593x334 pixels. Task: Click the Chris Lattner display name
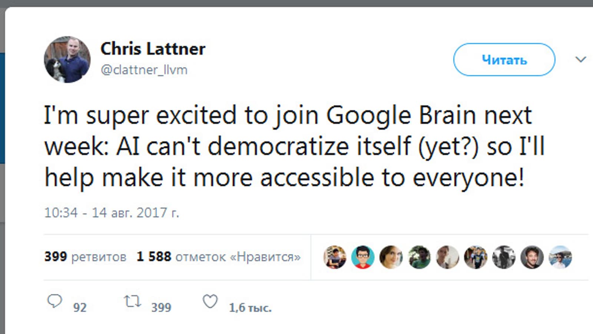(x=153, y=49)
